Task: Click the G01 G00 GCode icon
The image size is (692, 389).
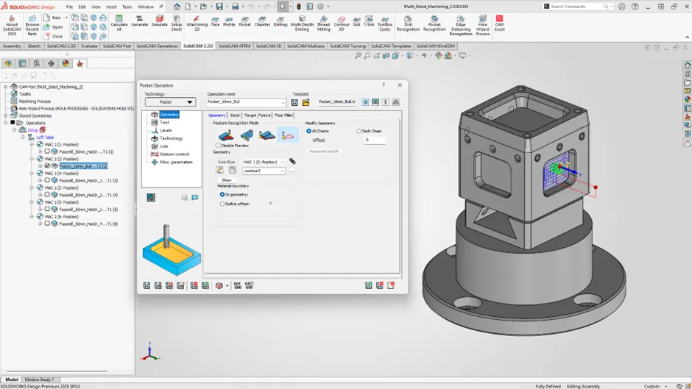Action: [x=238, y=285]
